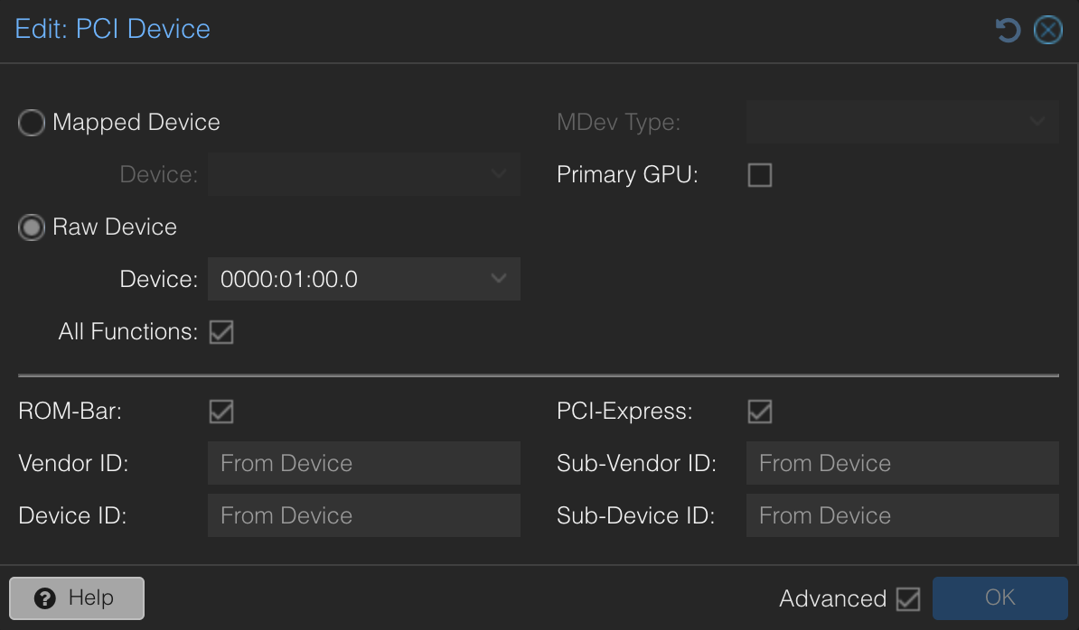Click the Vendor ID input field
The image size is (1079, 630).
click(363, 463)
